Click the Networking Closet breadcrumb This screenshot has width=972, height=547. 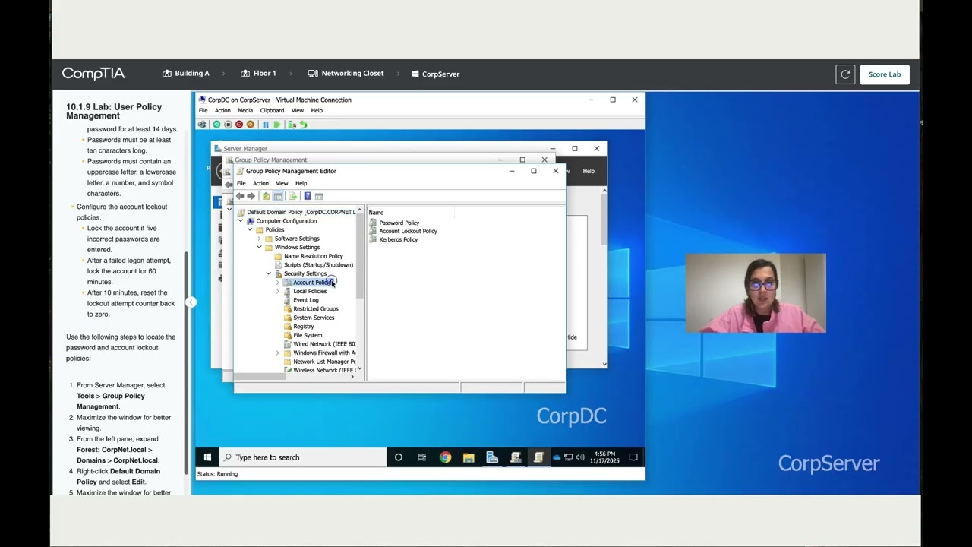coord(346,74)
